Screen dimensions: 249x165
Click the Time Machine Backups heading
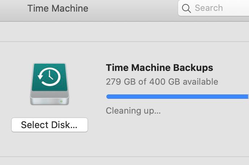160,68
